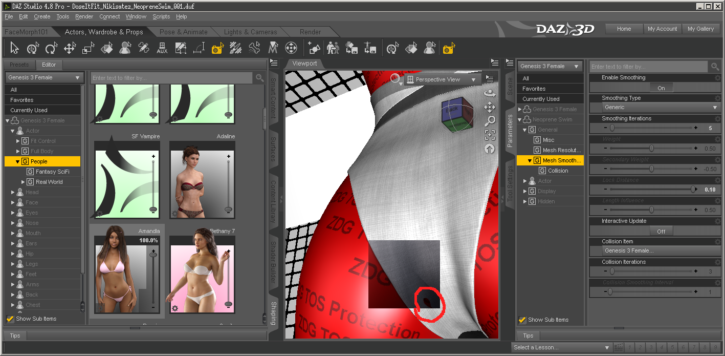The width and height of the screenshot is (725, 356).
Task: Open Enable Smoothing property settings gear
Action: [717, 78]
